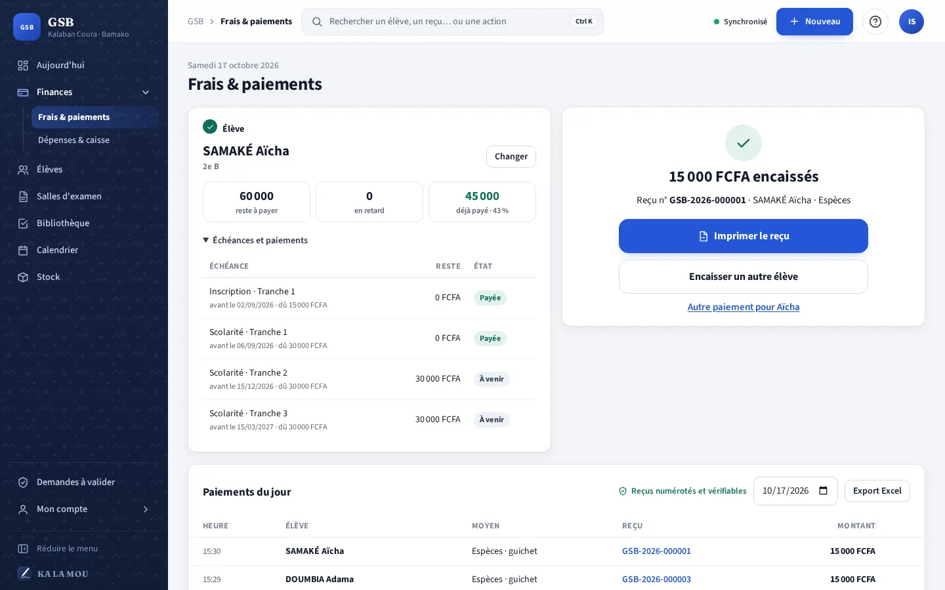
Task: Click the Réduire le menu panel icon
Action: (x=23, y=548)
